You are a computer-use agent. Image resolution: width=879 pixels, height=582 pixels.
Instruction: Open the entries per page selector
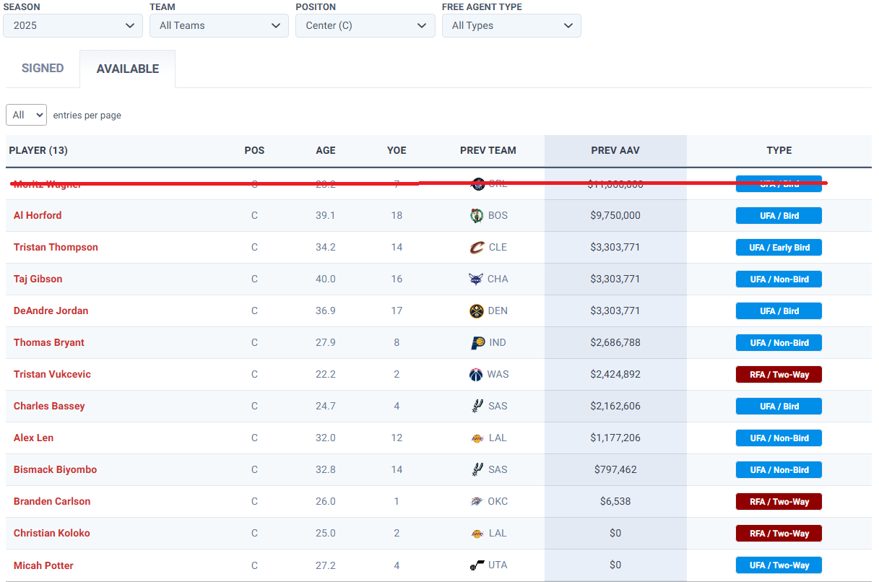point(26,115)
